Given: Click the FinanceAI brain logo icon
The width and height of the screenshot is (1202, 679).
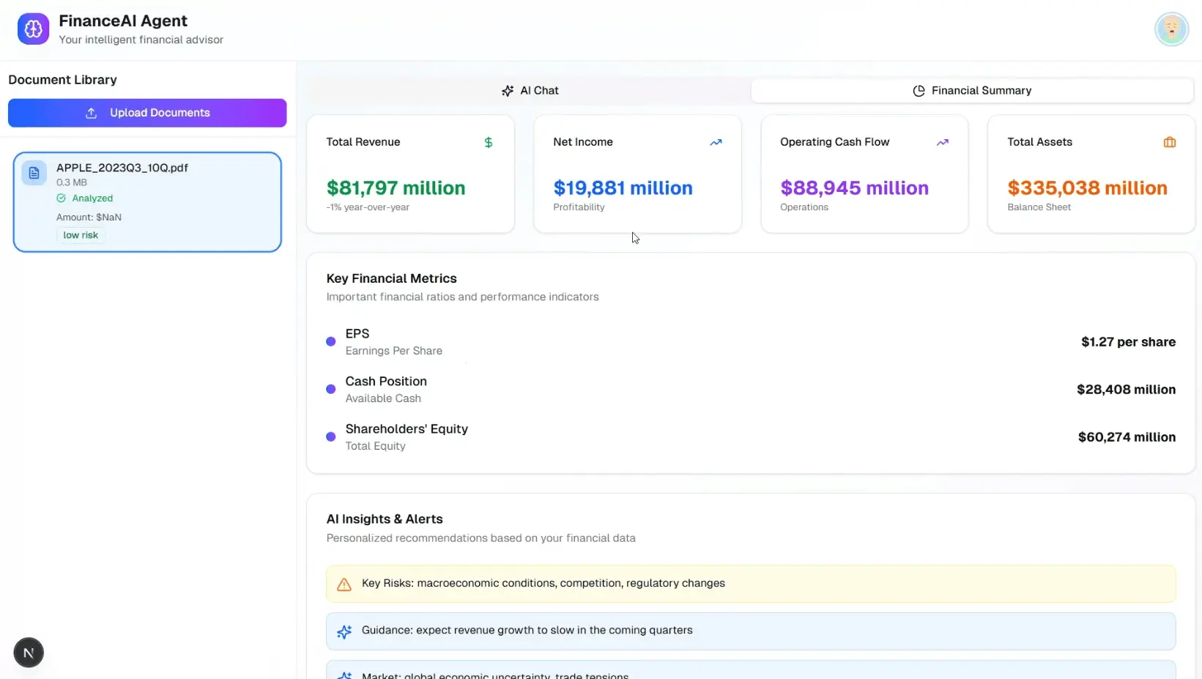Looking at the screenshot, I should pyautogui.click(x=33, y=29).
